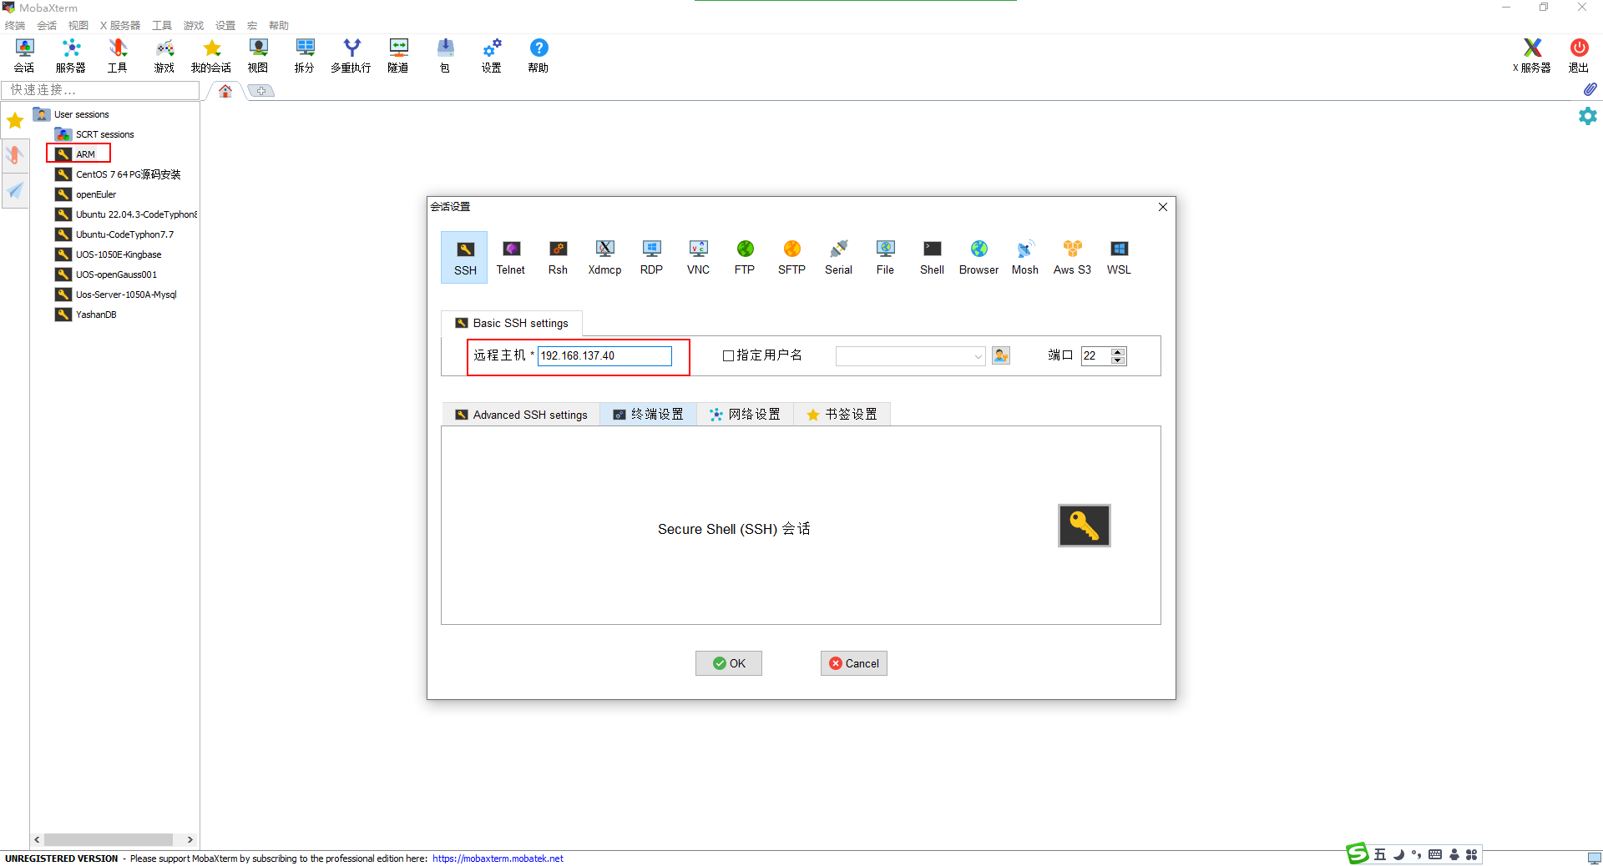This screenshot has height=866, width=1603.
Task: Open sidebar star favorites tab
Action: [15, 121]
